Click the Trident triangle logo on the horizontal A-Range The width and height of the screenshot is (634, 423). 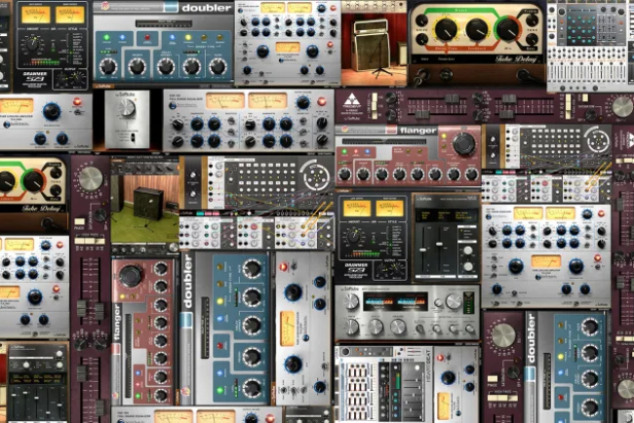(x=351, y=99)
